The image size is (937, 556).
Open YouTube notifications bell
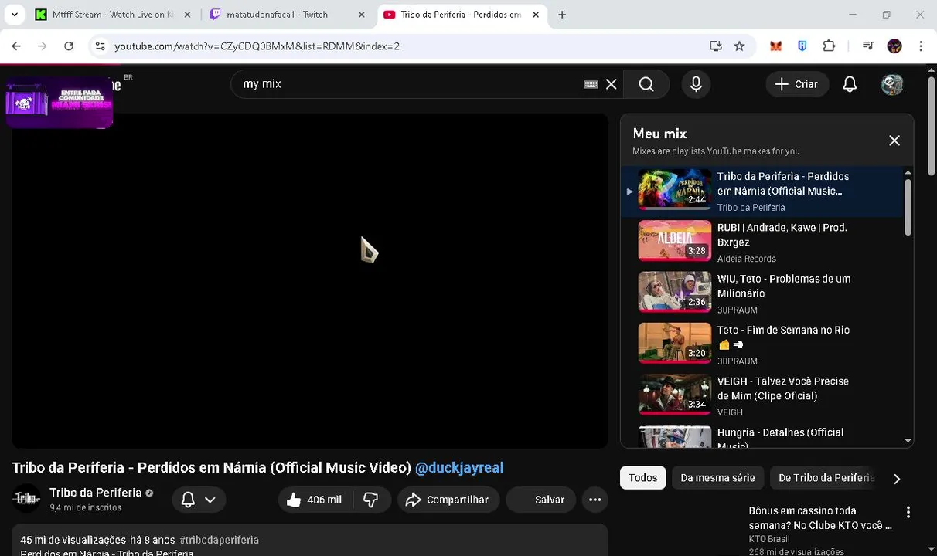coord(850,84)
